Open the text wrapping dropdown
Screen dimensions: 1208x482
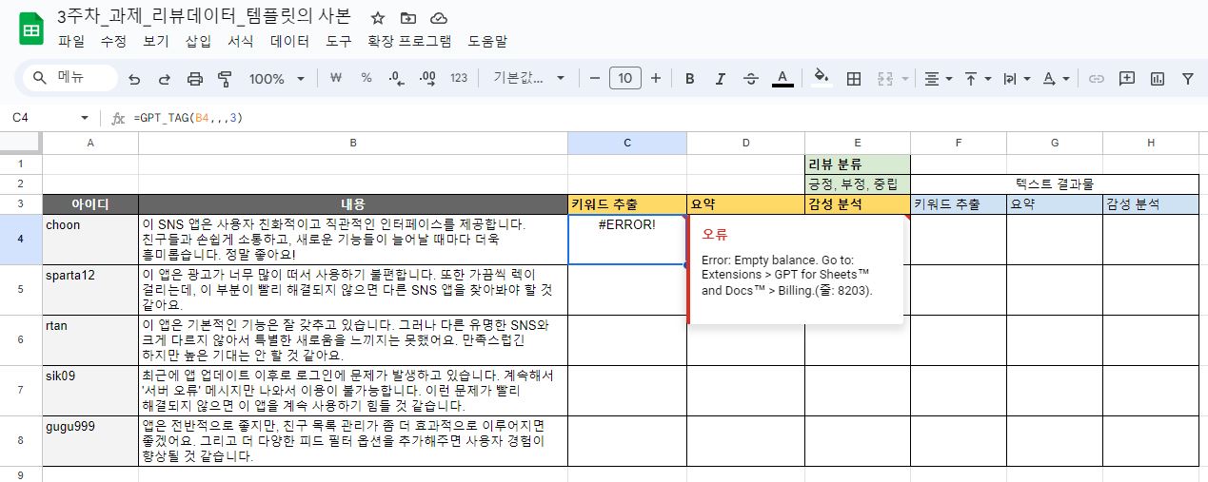click(1017, 79)
